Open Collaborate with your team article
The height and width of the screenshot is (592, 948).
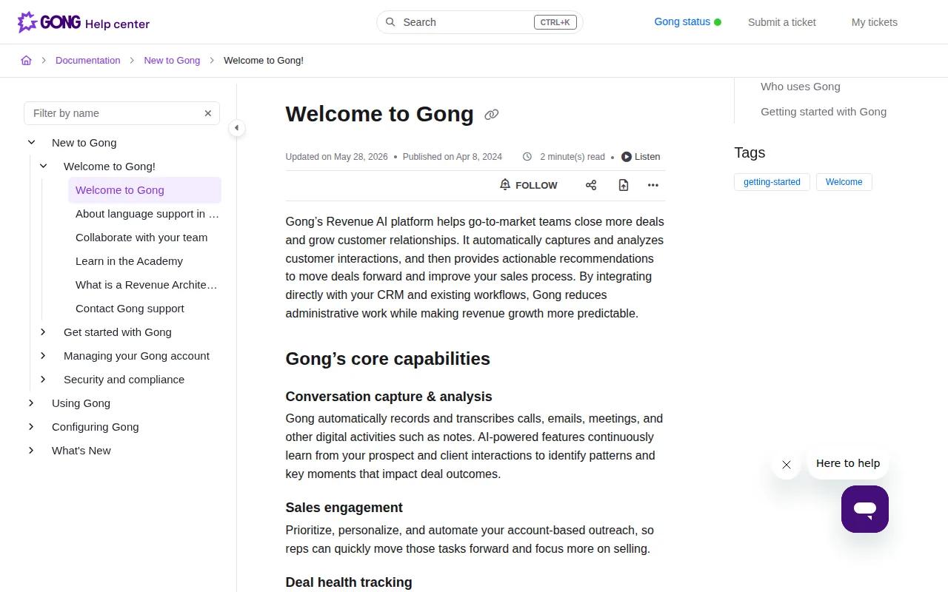tap(141, 238)
